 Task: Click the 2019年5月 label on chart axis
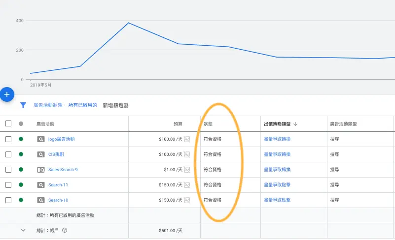click(40, 85)
